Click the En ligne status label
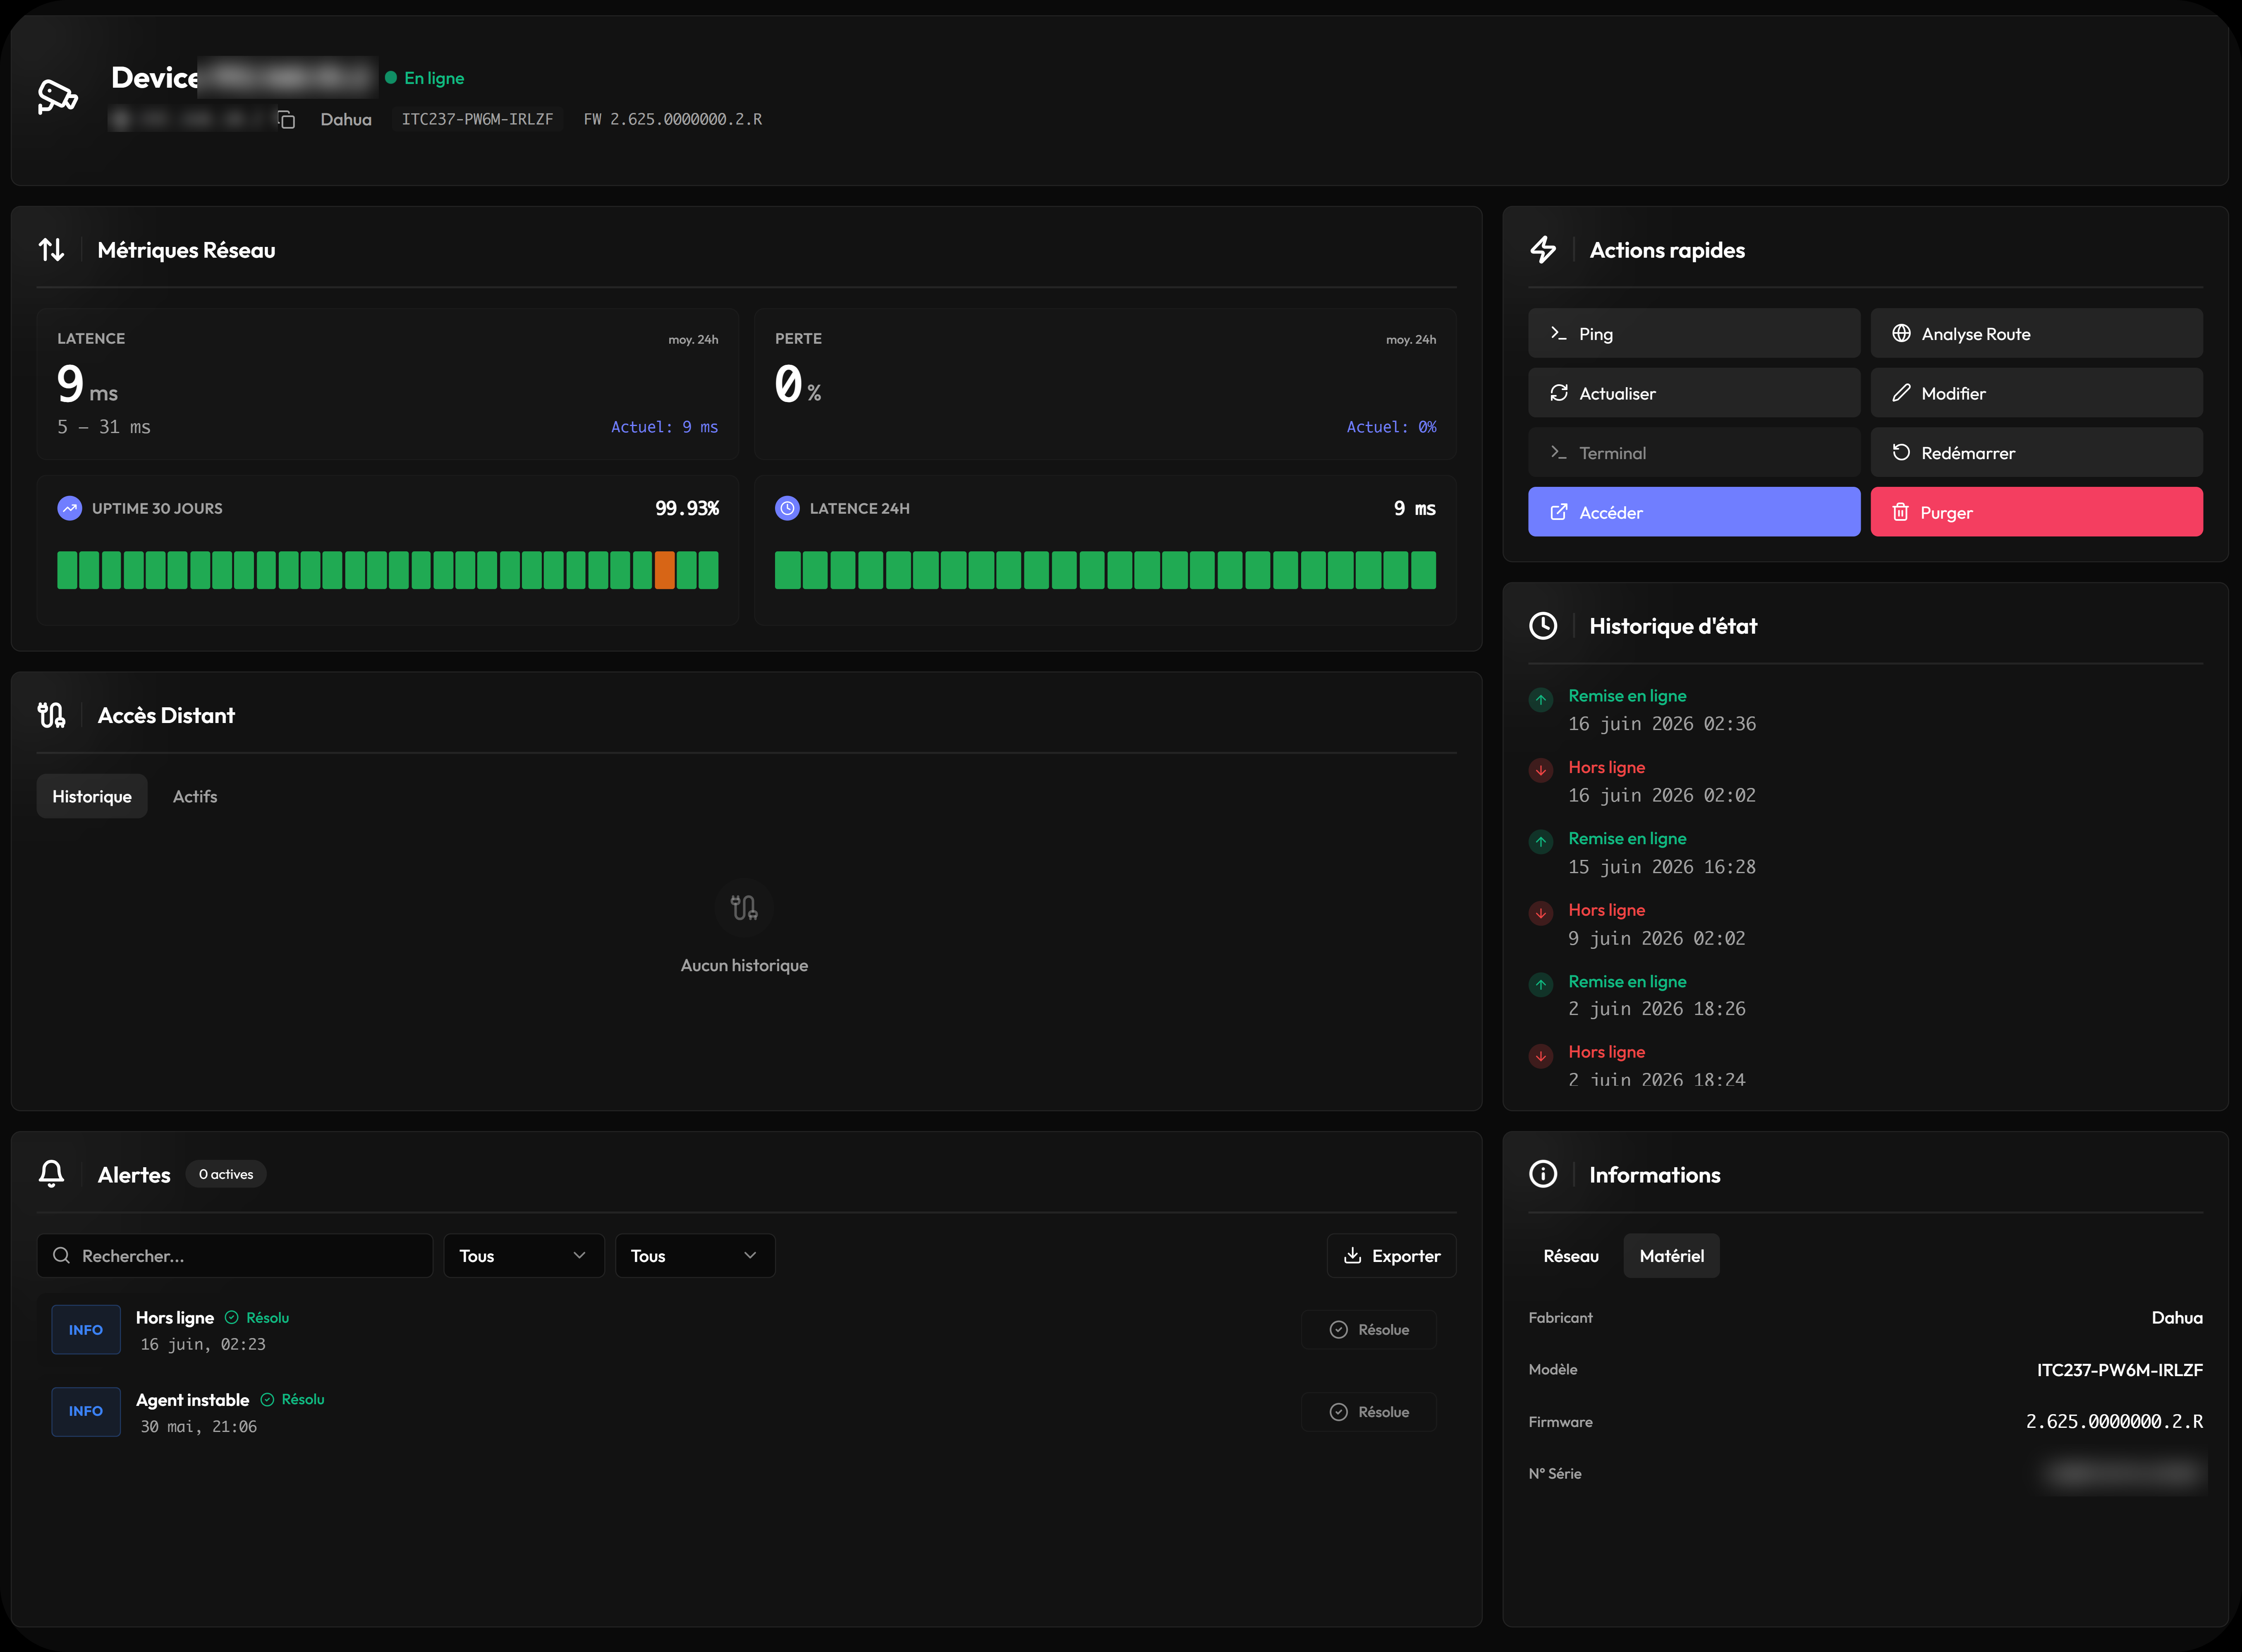The image size is (2242, 1652). tap(434, 78)
